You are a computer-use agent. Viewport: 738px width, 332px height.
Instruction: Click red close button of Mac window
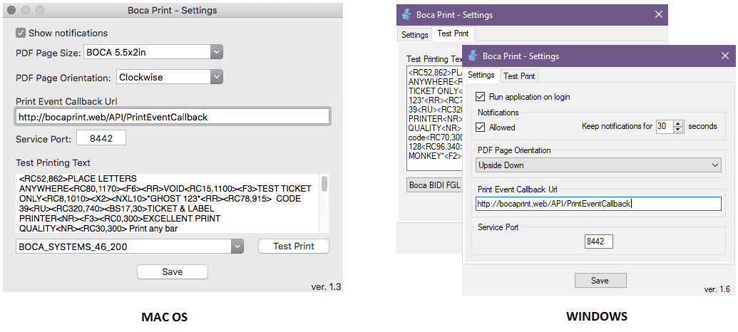point(12,10)
